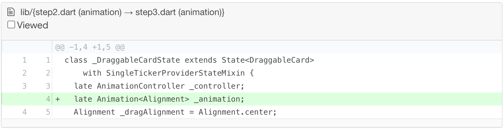Viewport: 504px width, 130px height.
Task: Mark the file as Viewed
Action: coord(11,25)
